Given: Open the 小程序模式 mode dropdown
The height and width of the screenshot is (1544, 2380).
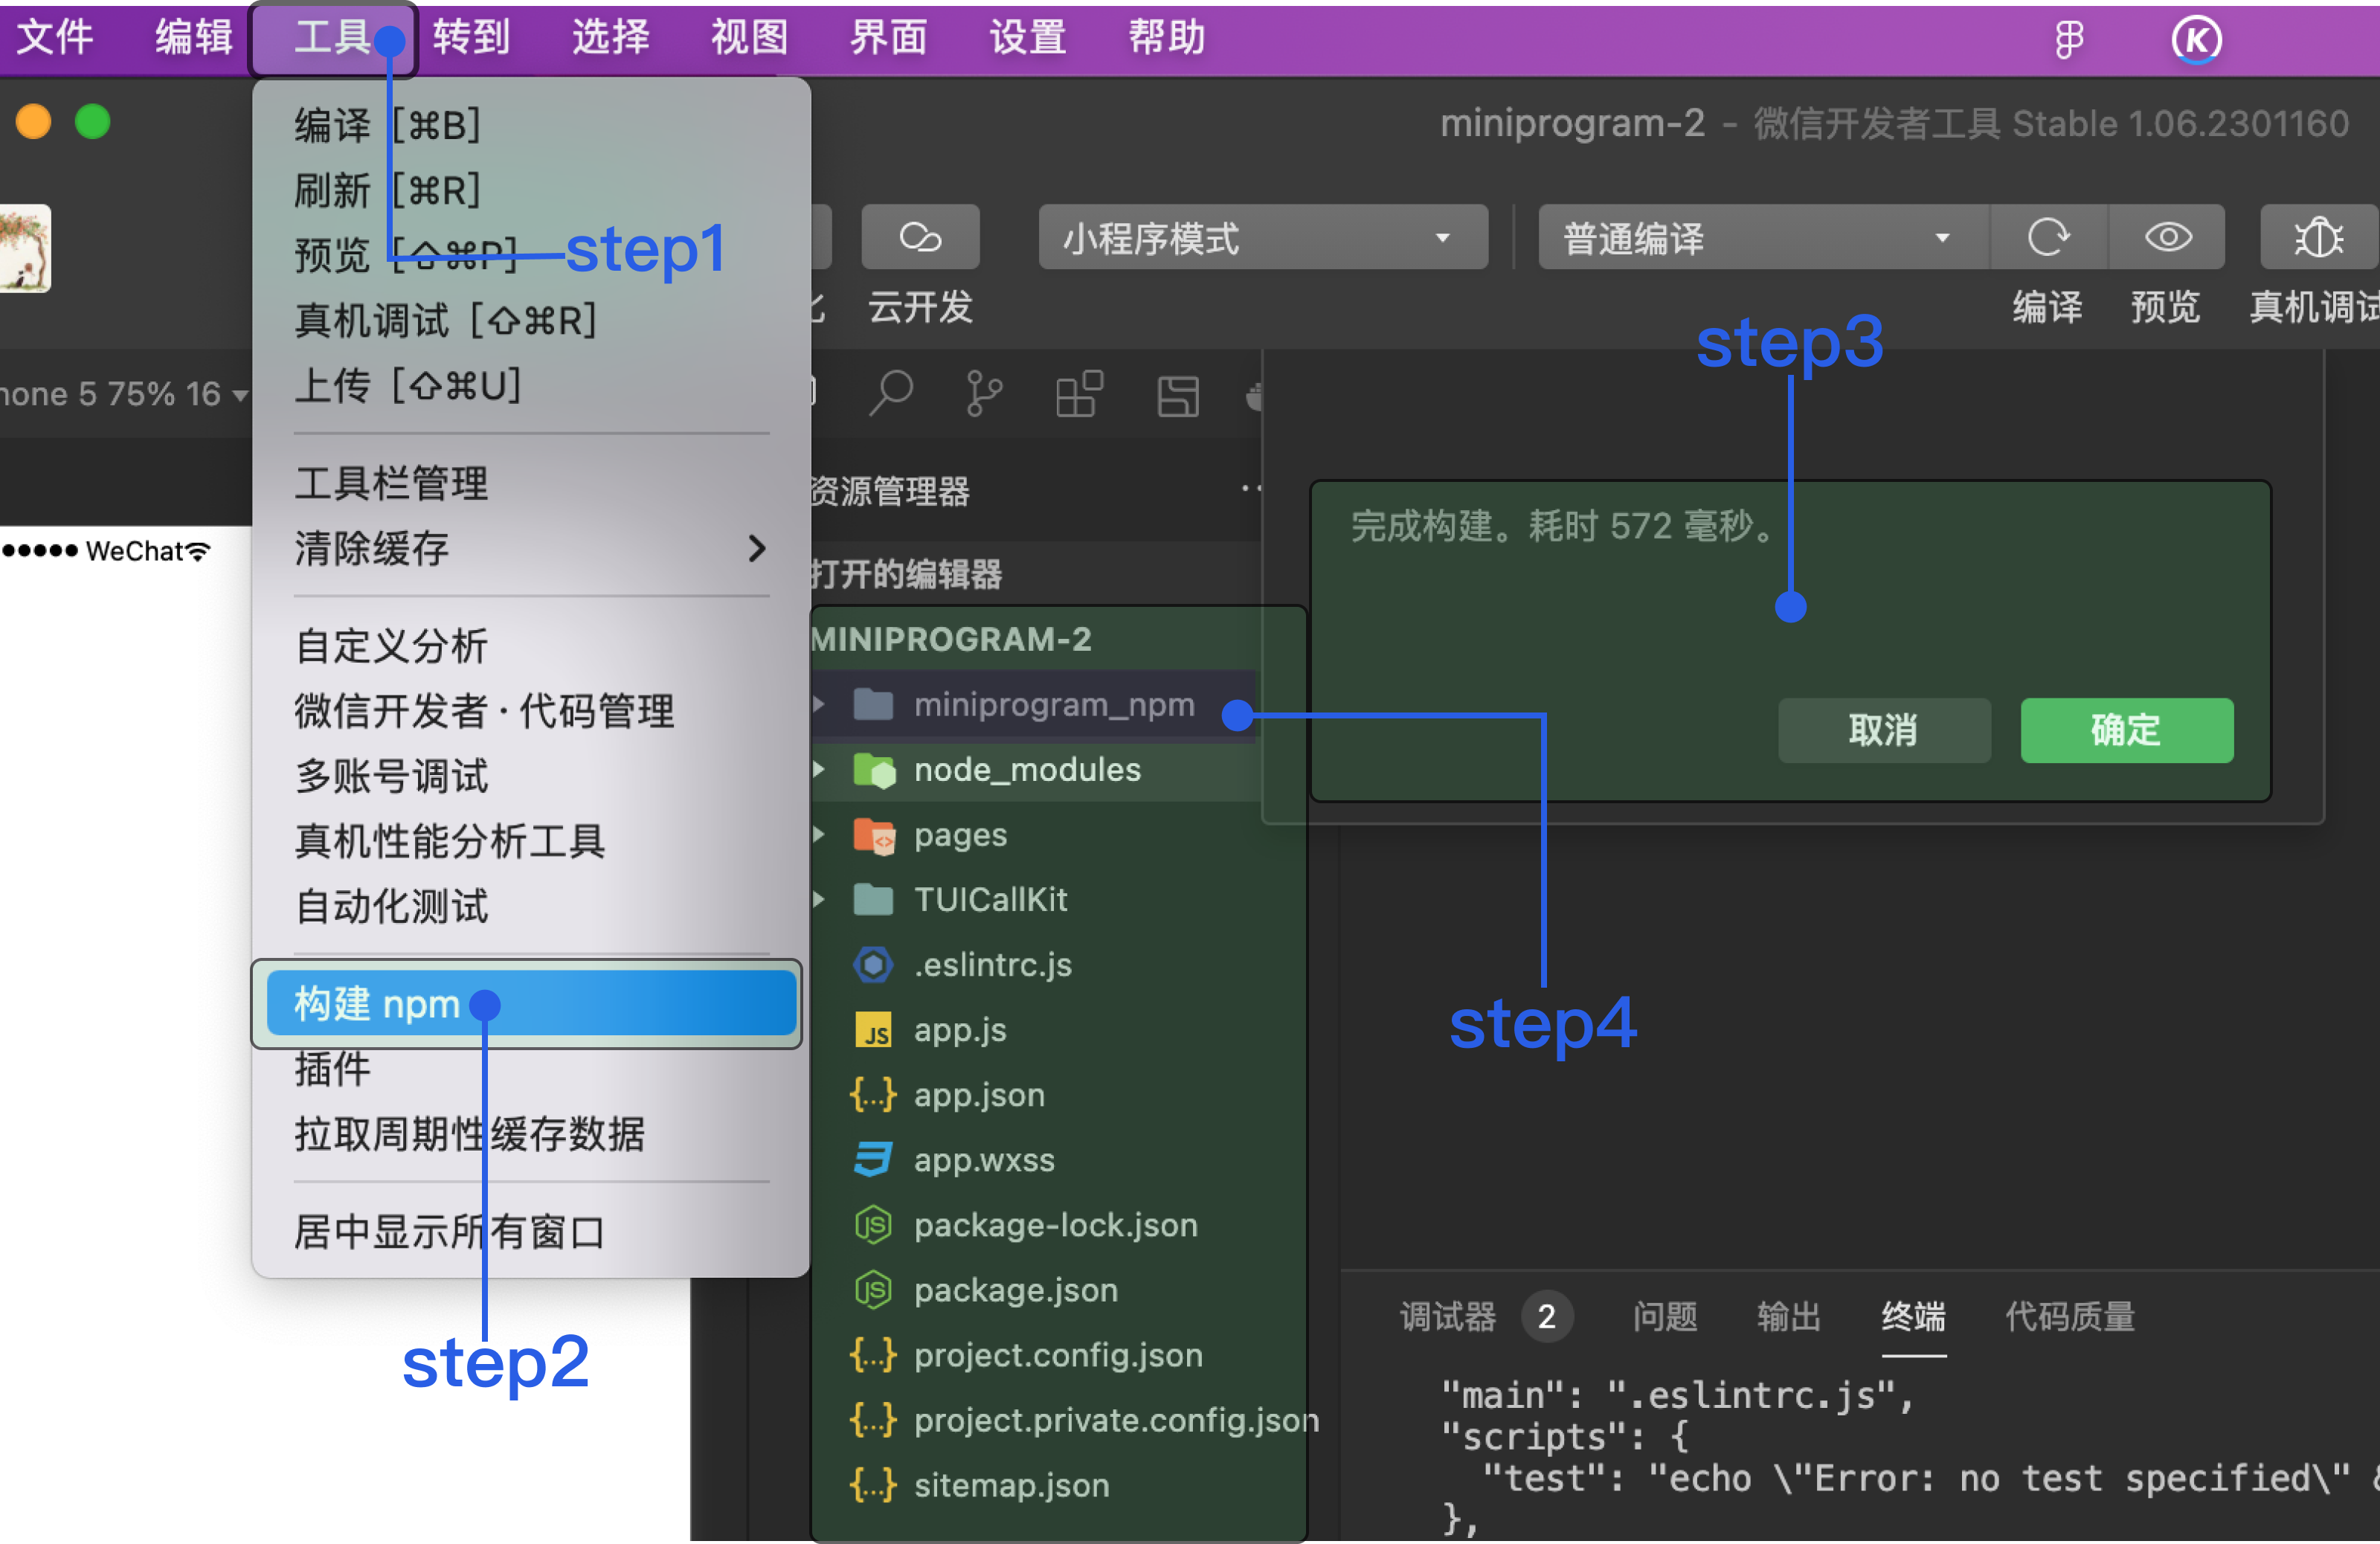Looking at the screenshot, I should pyautogui.click(x=1262, y=238).
